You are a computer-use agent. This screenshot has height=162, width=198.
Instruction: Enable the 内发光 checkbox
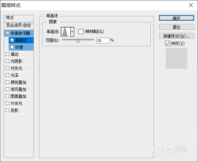(8, 68)
